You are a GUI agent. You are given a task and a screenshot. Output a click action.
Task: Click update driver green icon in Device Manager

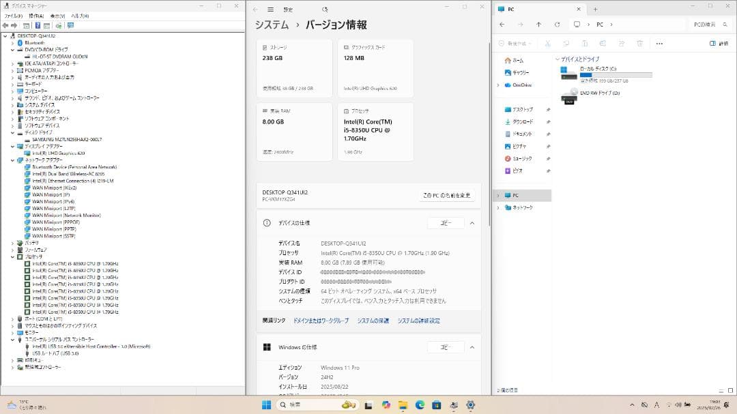click(x=59, y=25)
